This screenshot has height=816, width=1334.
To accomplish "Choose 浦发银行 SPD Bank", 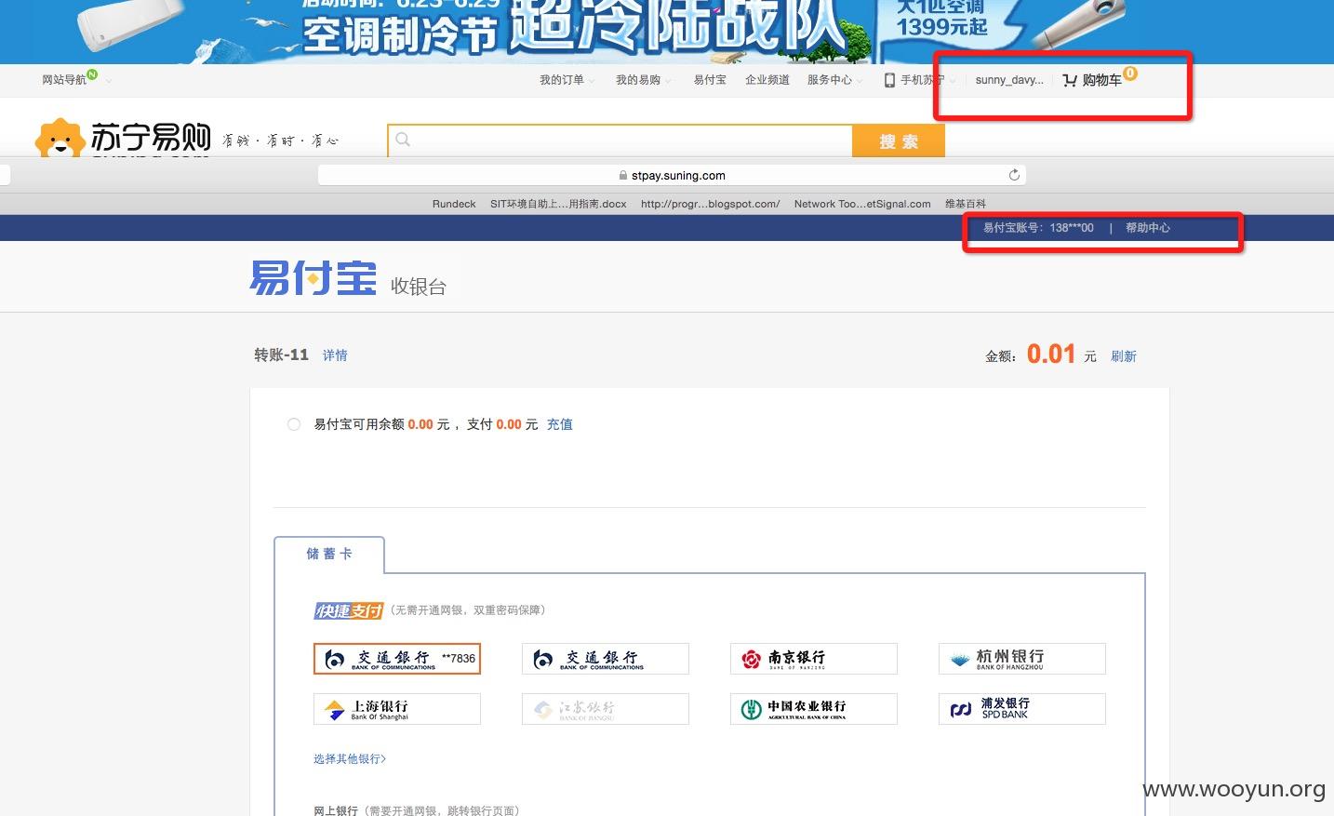I will click(1022, 709).
